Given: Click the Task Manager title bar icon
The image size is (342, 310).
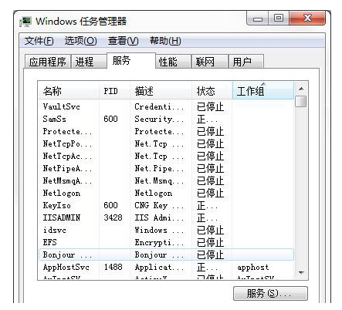Looking at the screenshot, I should (x=25, y=22).
